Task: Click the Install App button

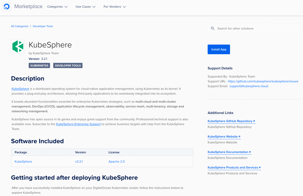Action: pos(219,49)
